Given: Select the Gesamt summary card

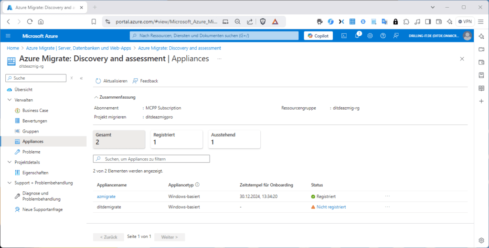Looking at the screenshot, I should (119, 139).
